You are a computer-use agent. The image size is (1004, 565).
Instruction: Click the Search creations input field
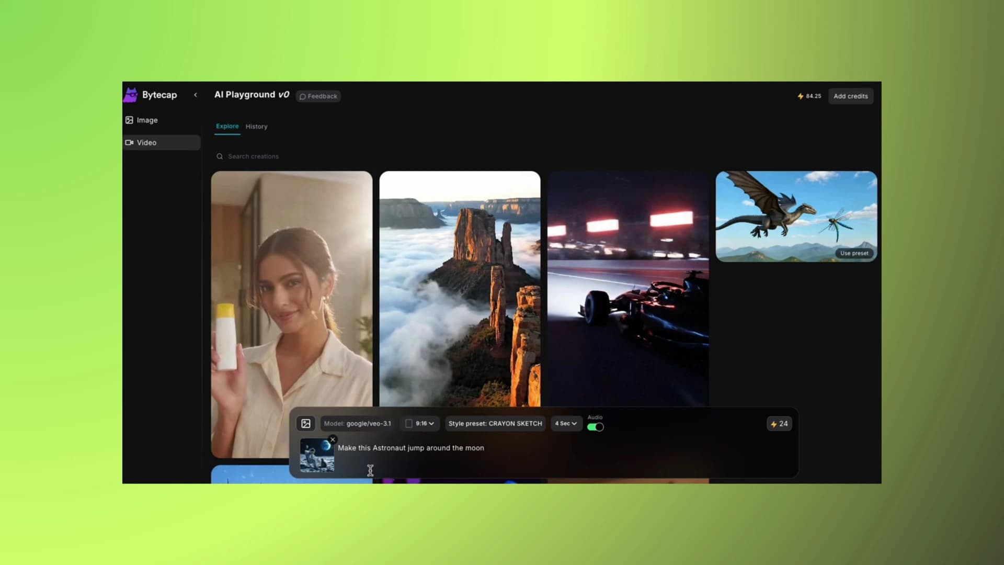click(254, 156)
